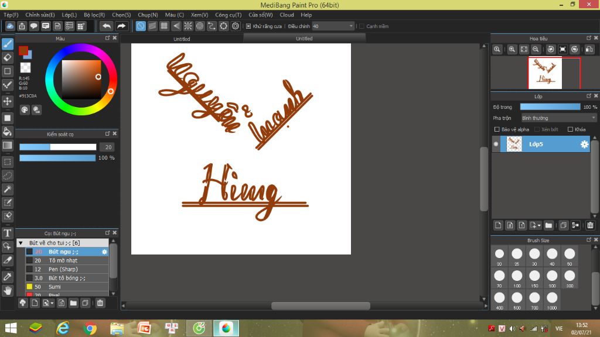This screenshot has width=600, height=337.
Task: Click the brush size slider in Kiểm soát cọ
Action: coord(58,147)
